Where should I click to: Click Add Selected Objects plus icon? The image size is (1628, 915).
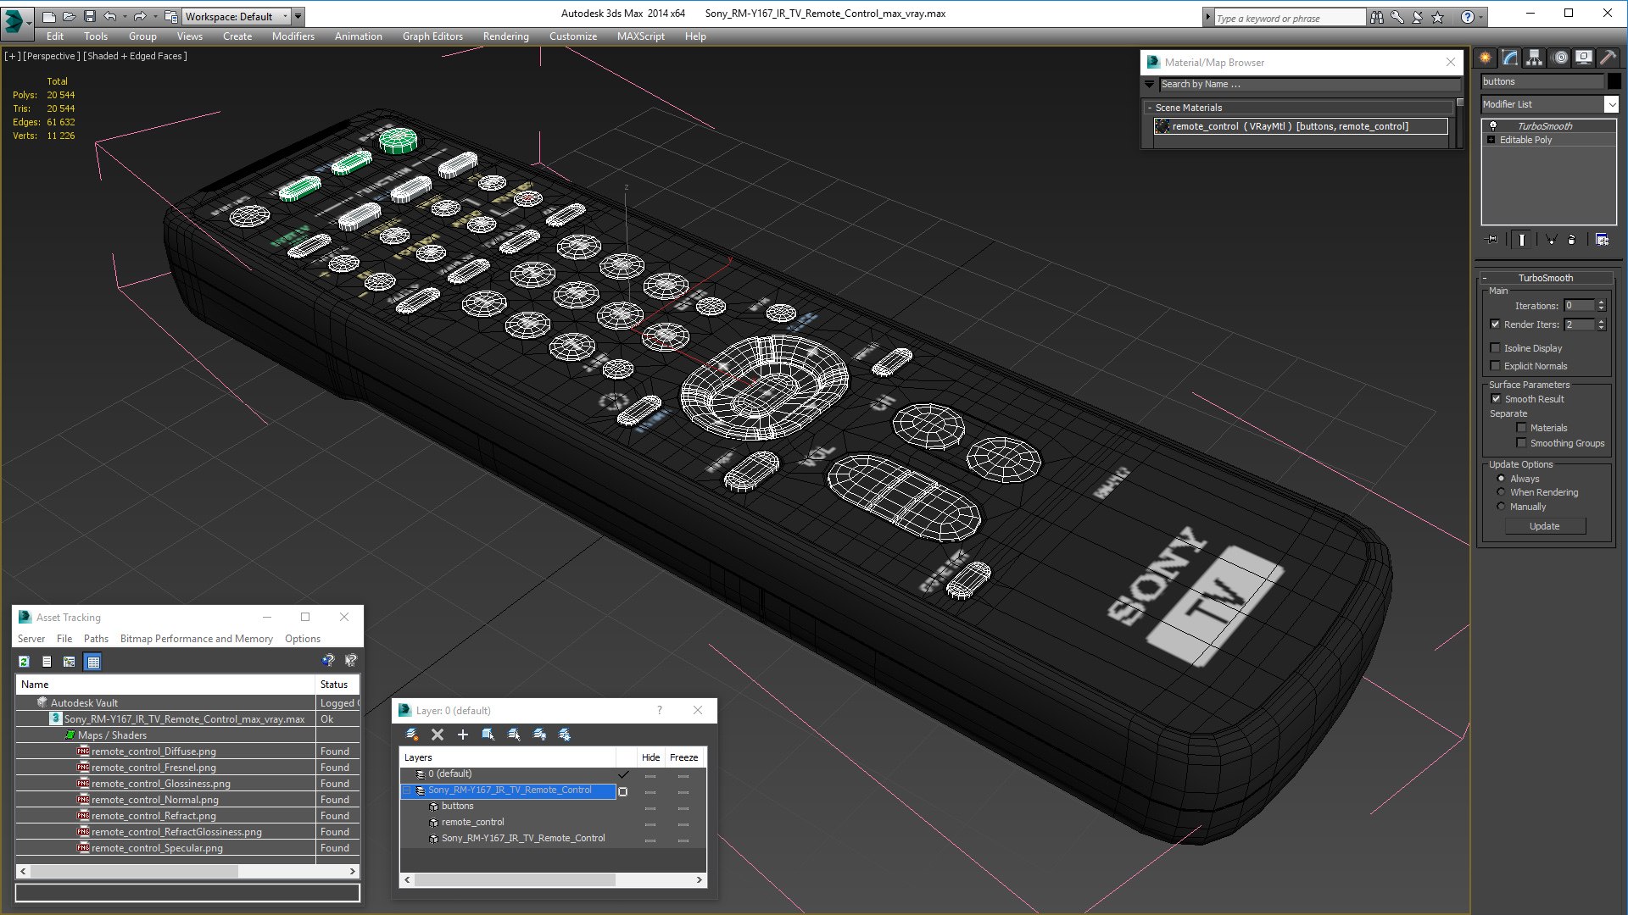[463, 735]
